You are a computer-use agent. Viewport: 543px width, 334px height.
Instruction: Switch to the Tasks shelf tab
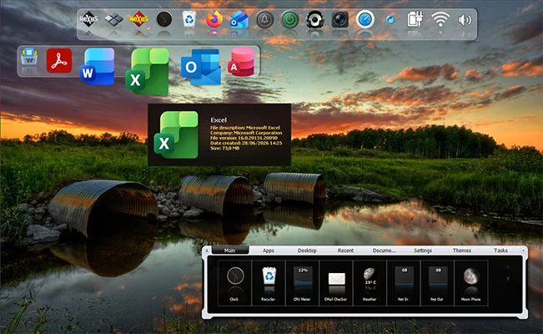pyautogui.click(x=500, y=250)
